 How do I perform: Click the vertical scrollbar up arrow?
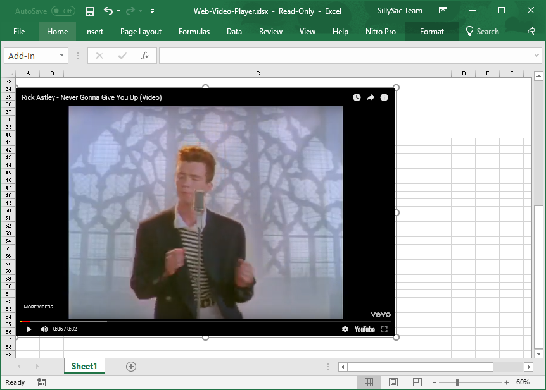coord(538,76)
